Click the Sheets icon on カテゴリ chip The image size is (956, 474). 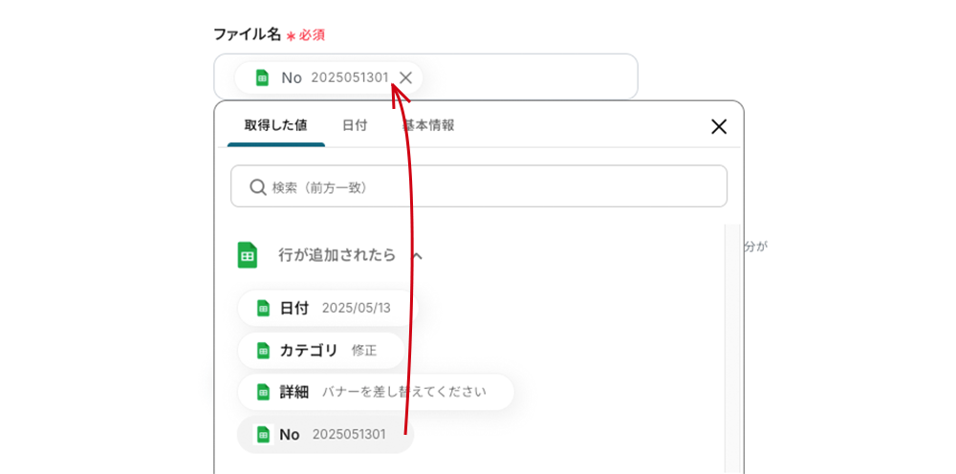tap(263, 350)
